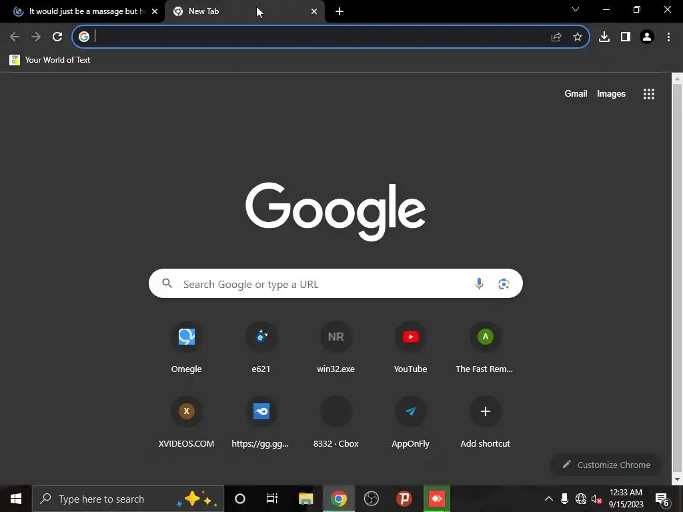Click the Chrome icon on the taskbar

click(338, 499)
